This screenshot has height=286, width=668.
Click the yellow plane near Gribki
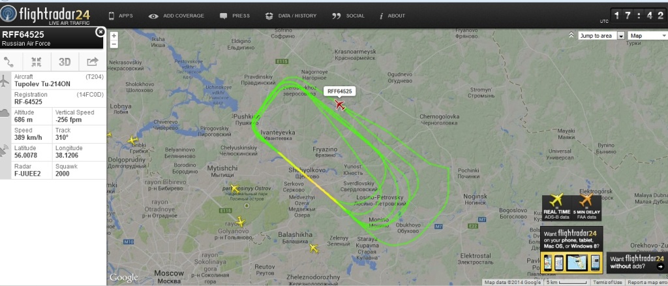(x=132, y=140)
